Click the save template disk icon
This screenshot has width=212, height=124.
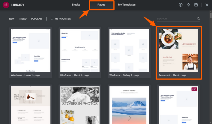[196, 5]
